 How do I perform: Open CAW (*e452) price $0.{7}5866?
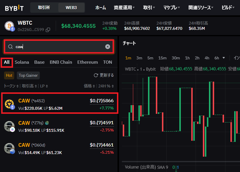(102, 101)
